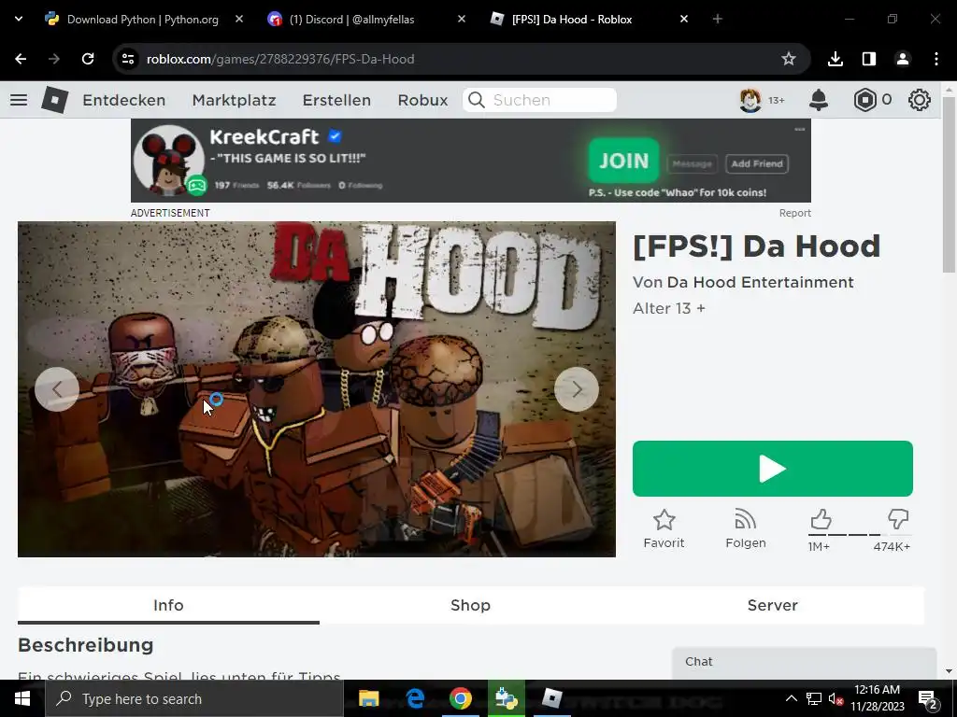Screen dimensions: 957x717
Task: Open File Explorer from taskbar
Action: tap(368, 698)
